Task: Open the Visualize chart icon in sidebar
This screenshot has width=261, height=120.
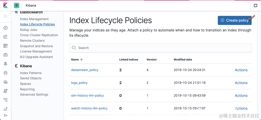Action: tap(6, 37)
